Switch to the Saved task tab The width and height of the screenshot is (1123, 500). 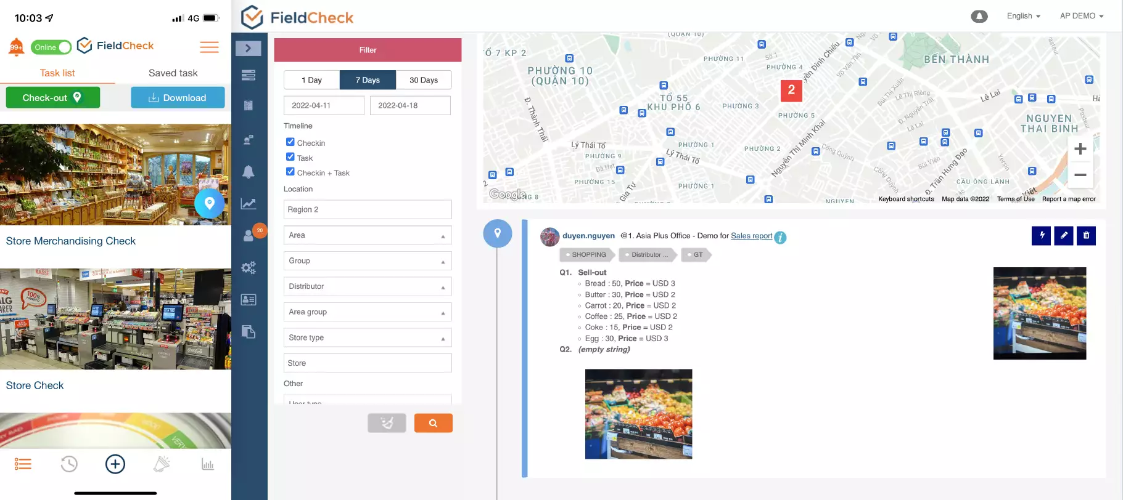point(173,73)
